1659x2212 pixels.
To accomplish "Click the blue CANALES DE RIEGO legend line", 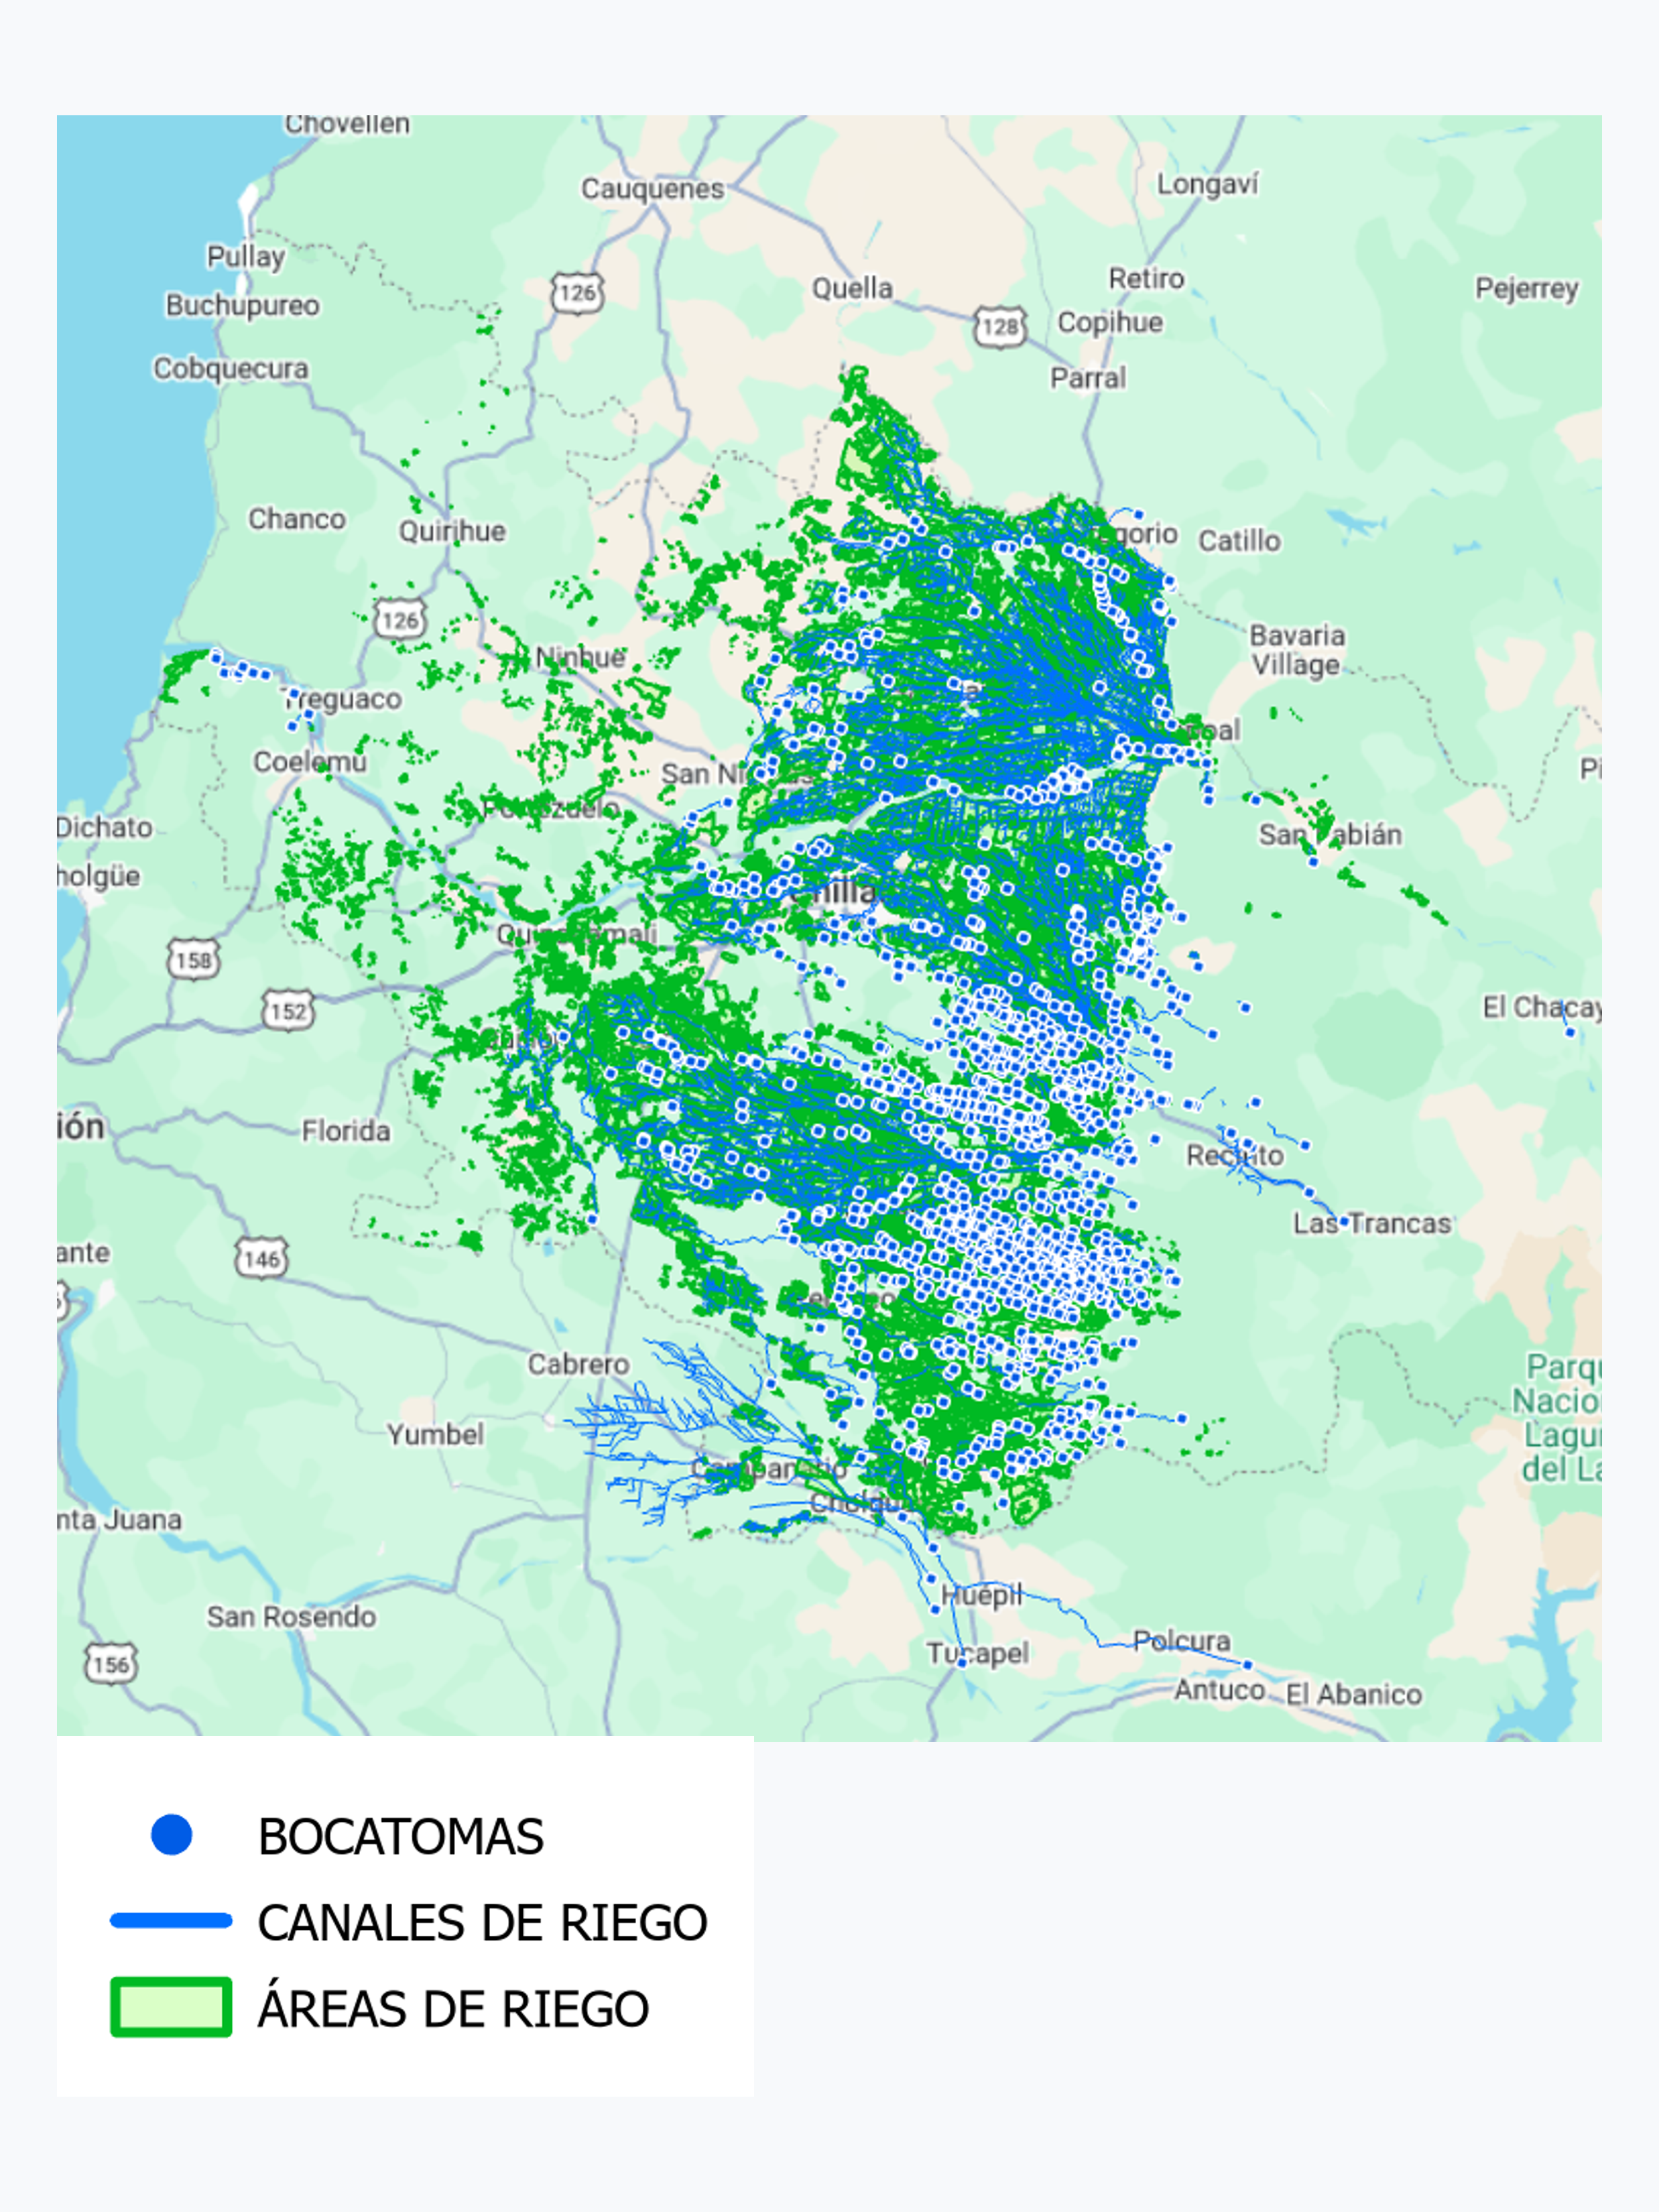I will [x=171, y=1920].
